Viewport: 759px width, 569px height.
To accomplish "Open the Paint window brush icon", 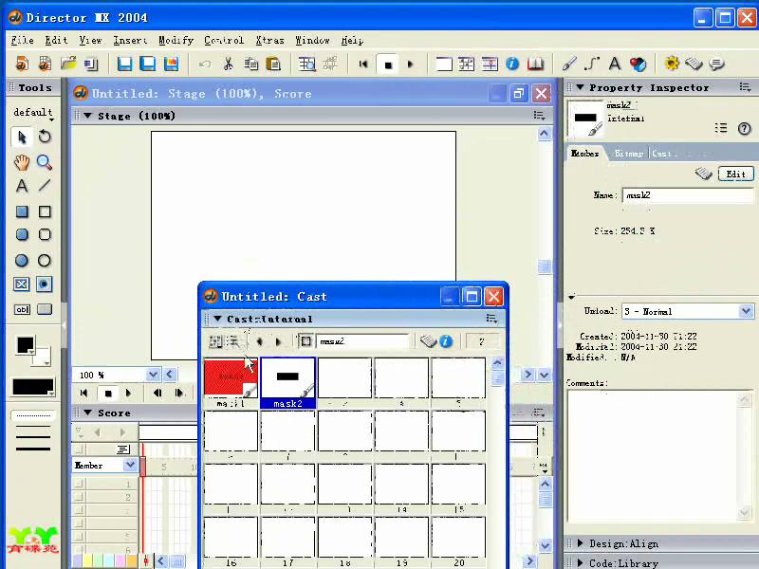I will point(569,64).
